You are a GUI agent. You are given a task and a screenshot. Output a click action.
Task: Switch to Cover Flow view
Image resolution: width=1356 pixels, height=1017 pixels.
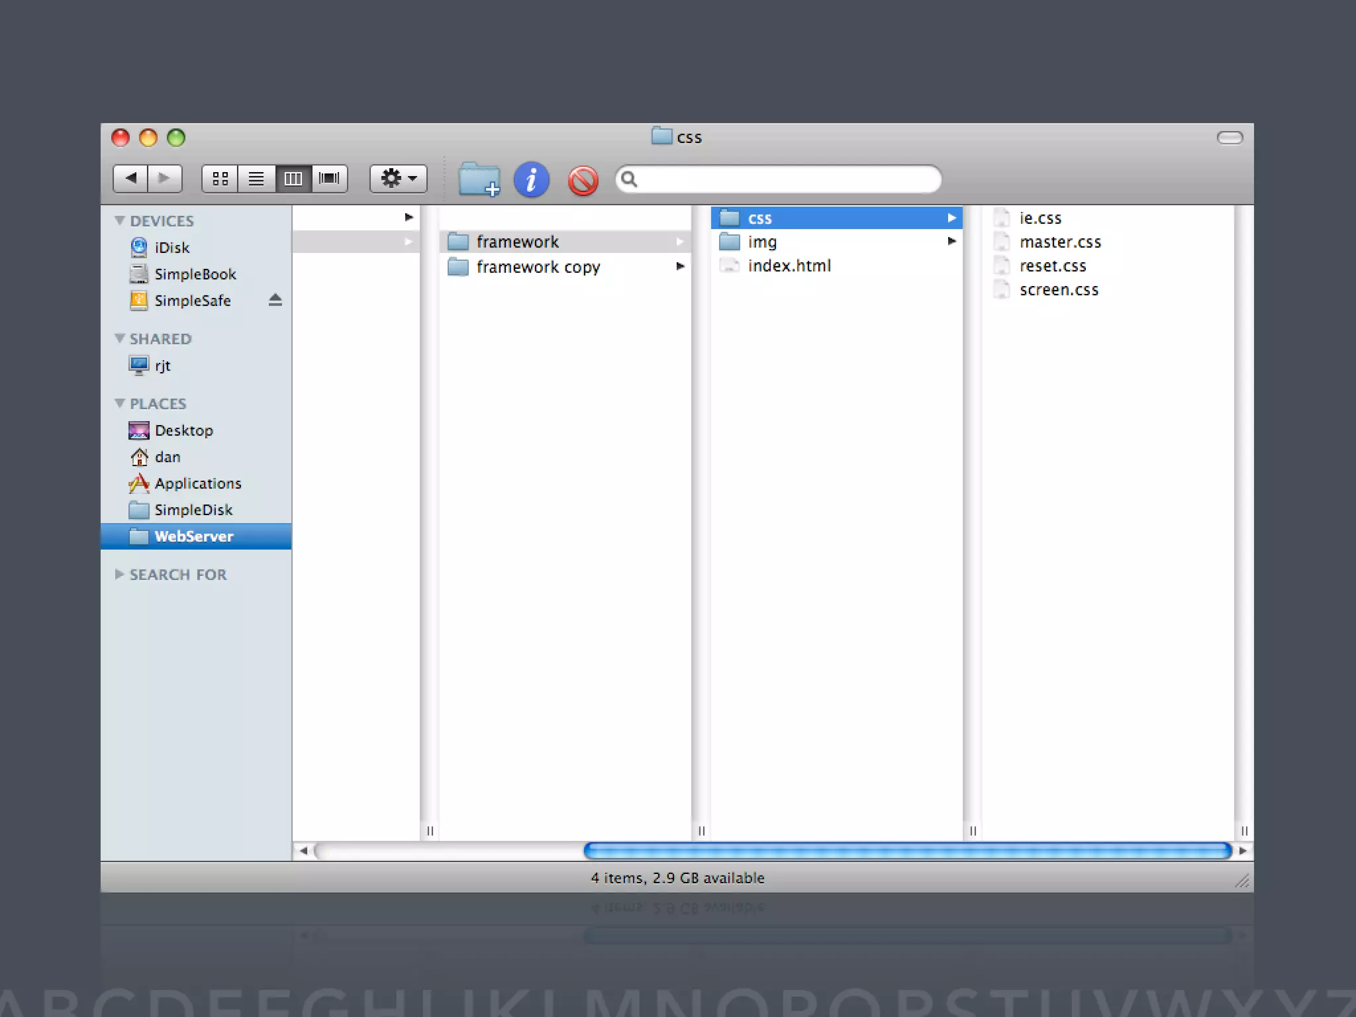(x=329, y=178)
